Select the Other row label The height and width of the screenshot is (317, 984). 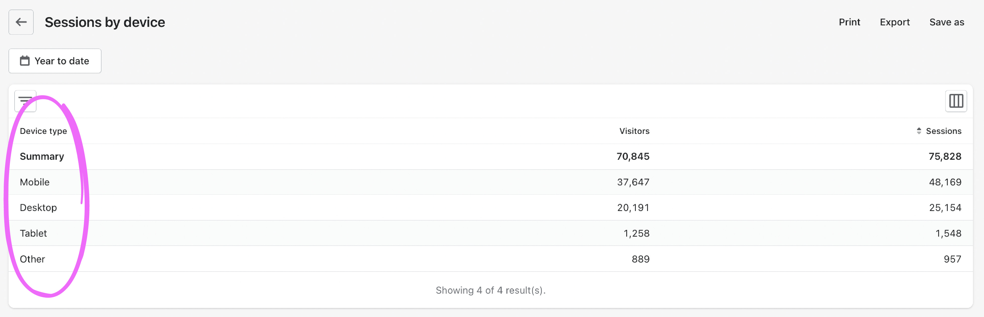click(32, 259)
